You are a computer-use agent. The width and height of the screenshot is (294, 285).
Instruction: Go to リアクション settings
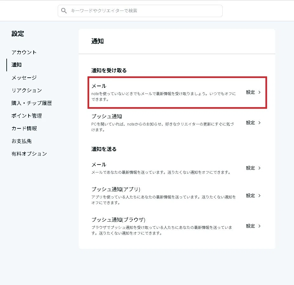[x=27, y=90]
